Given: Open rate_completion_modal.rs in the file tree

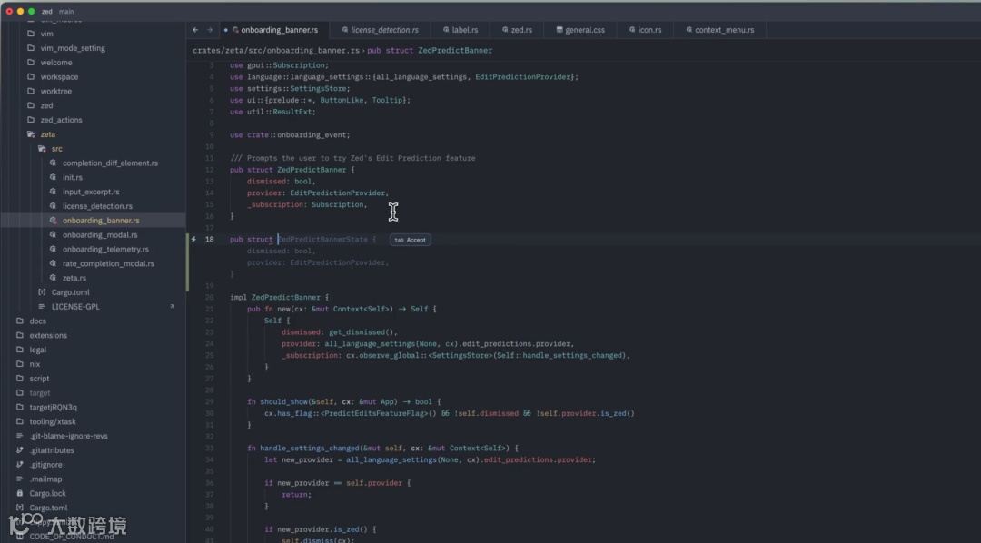Looking at the screenshot, I should click(x=108, y=264).
